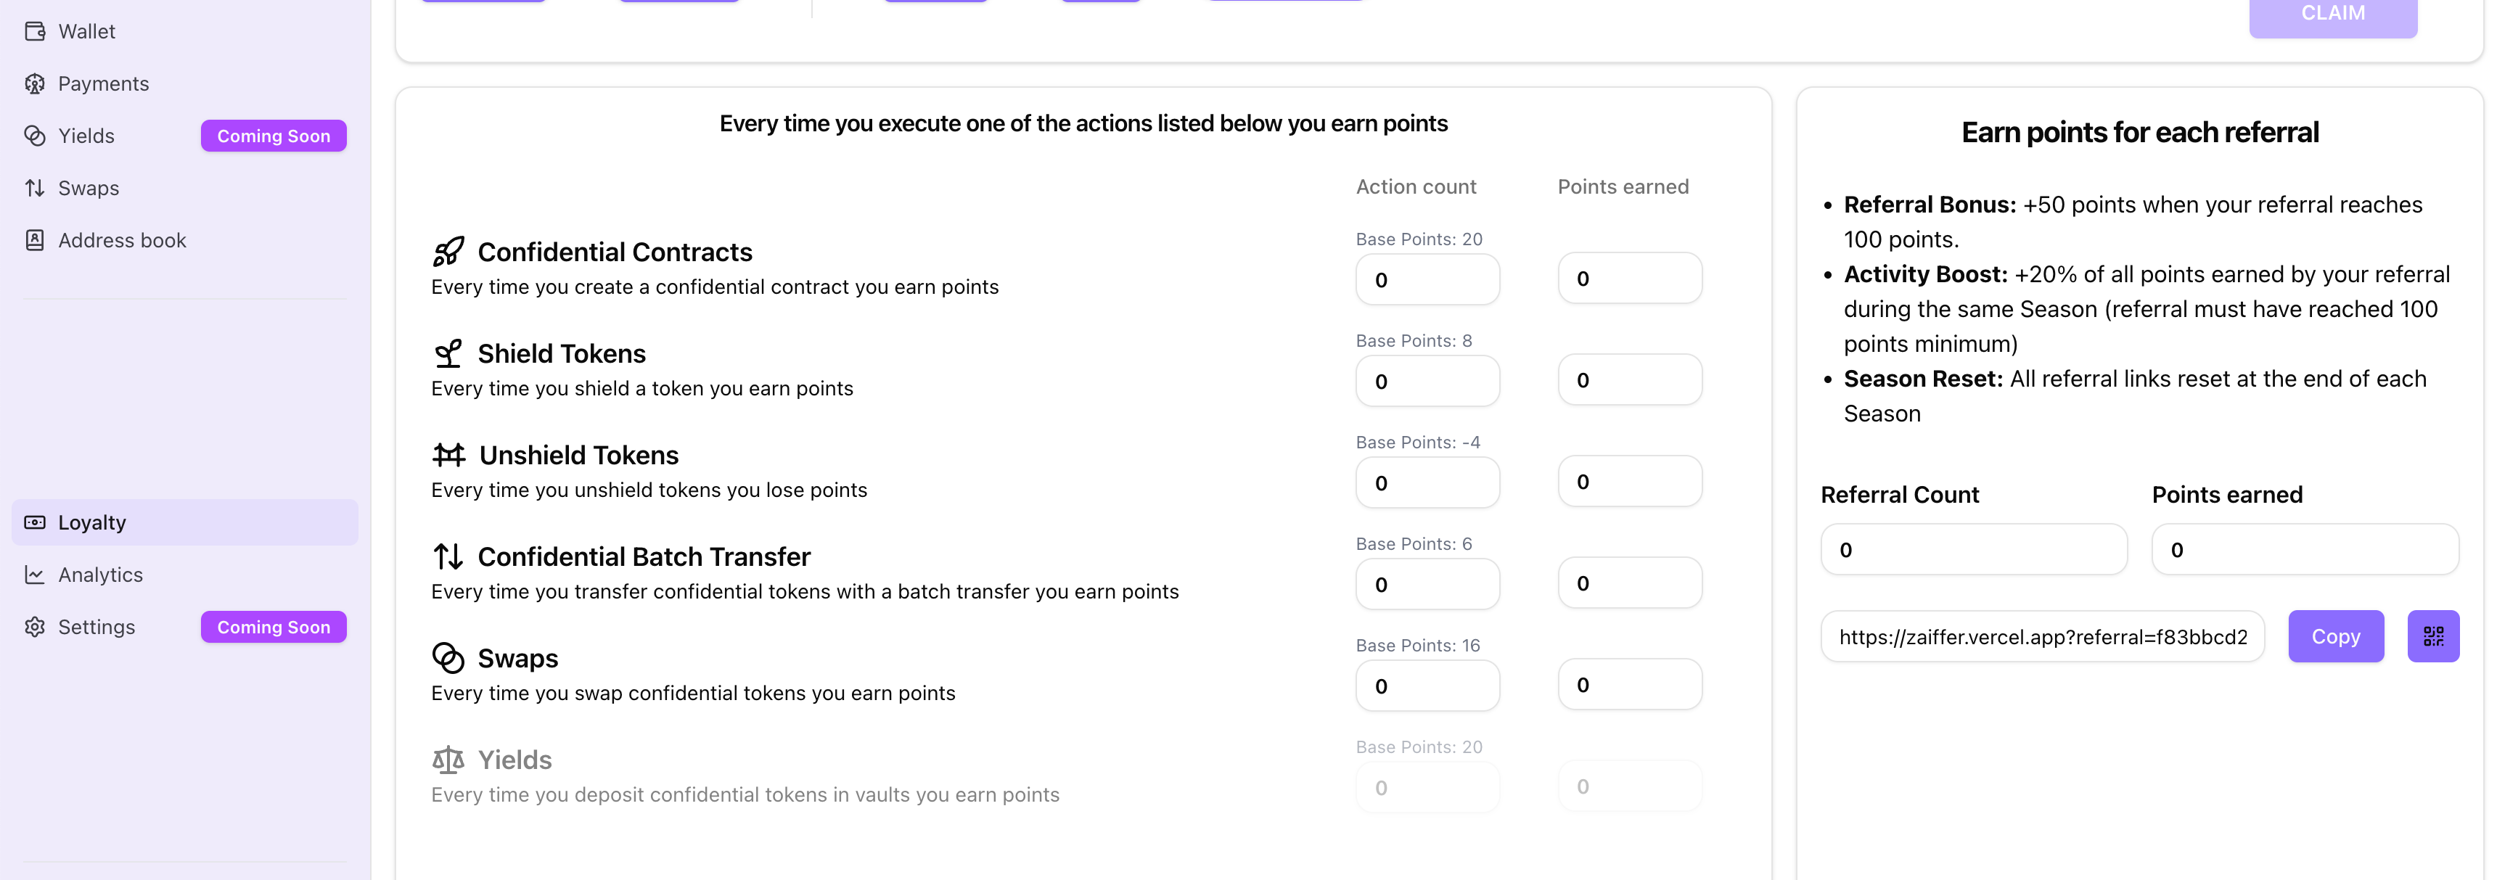This screenshot has width=2497, height=880.
Task: Click the Address book icon
Action: 35,240
